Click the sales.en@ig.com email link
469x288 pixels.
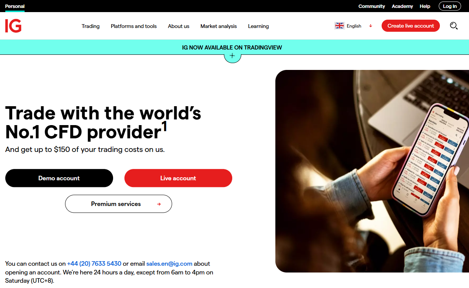(x=169, y=263)
